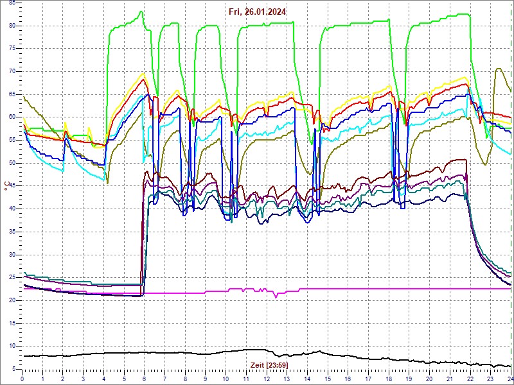The image size is (514, 385).
Task: Select the 45 temperature axis label
Action: tap(12, 186)
